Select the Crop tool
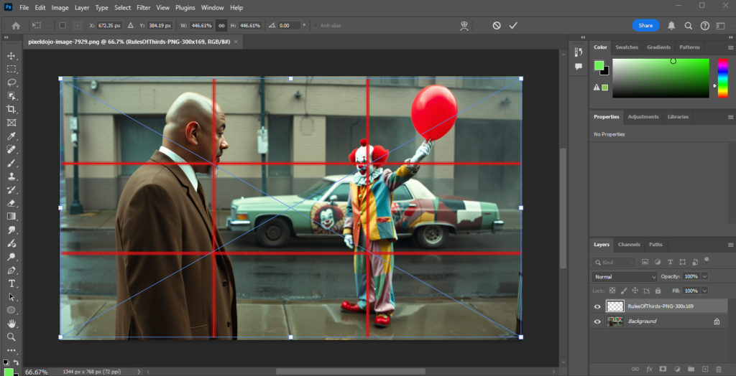 11,109
